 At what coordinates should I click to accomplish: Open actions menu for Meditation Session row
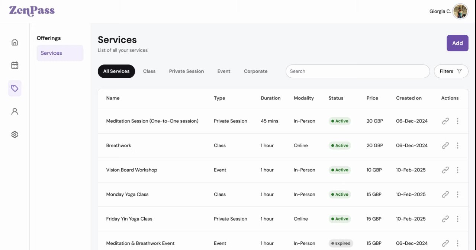point(457,121)
